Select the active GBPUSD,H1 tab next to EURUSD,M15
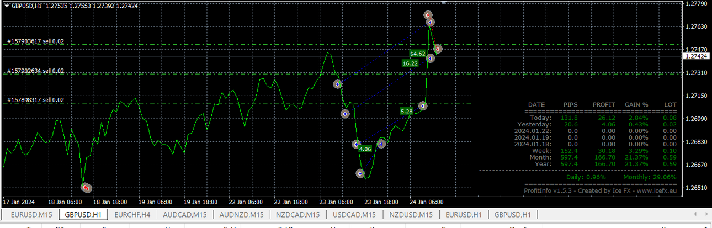Image resolution: width=712 pixels, height=228 pixels. click(83, 215)
